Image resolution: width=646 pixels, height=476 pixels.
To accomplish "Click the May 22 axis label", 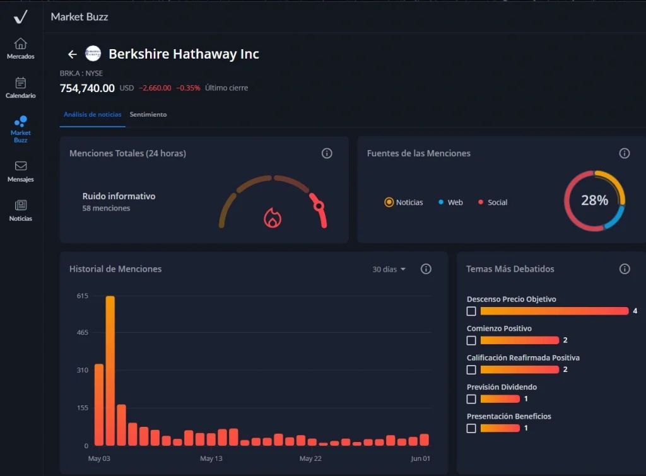I will click(x=310, y=458).
